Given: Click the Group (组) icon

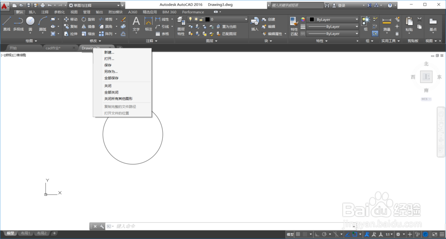Looking at the screenshot, I should (x=366, y=24).
